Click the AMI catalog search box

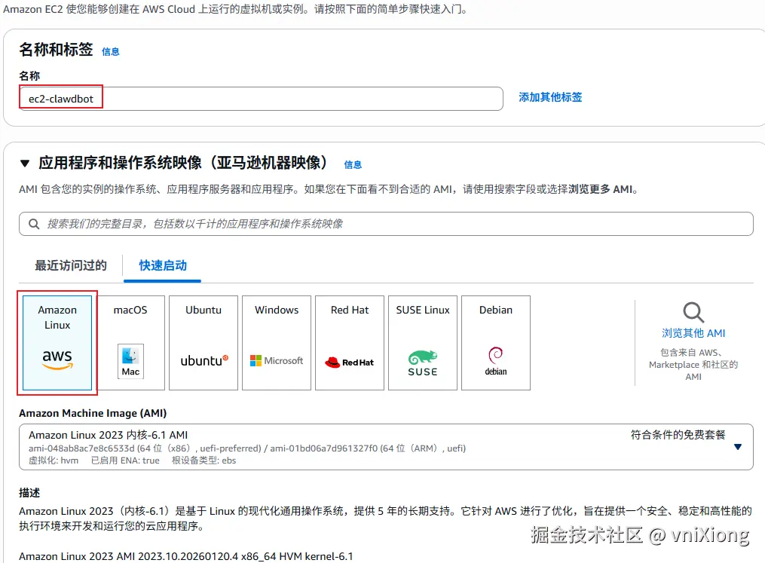tap(386, 224)
